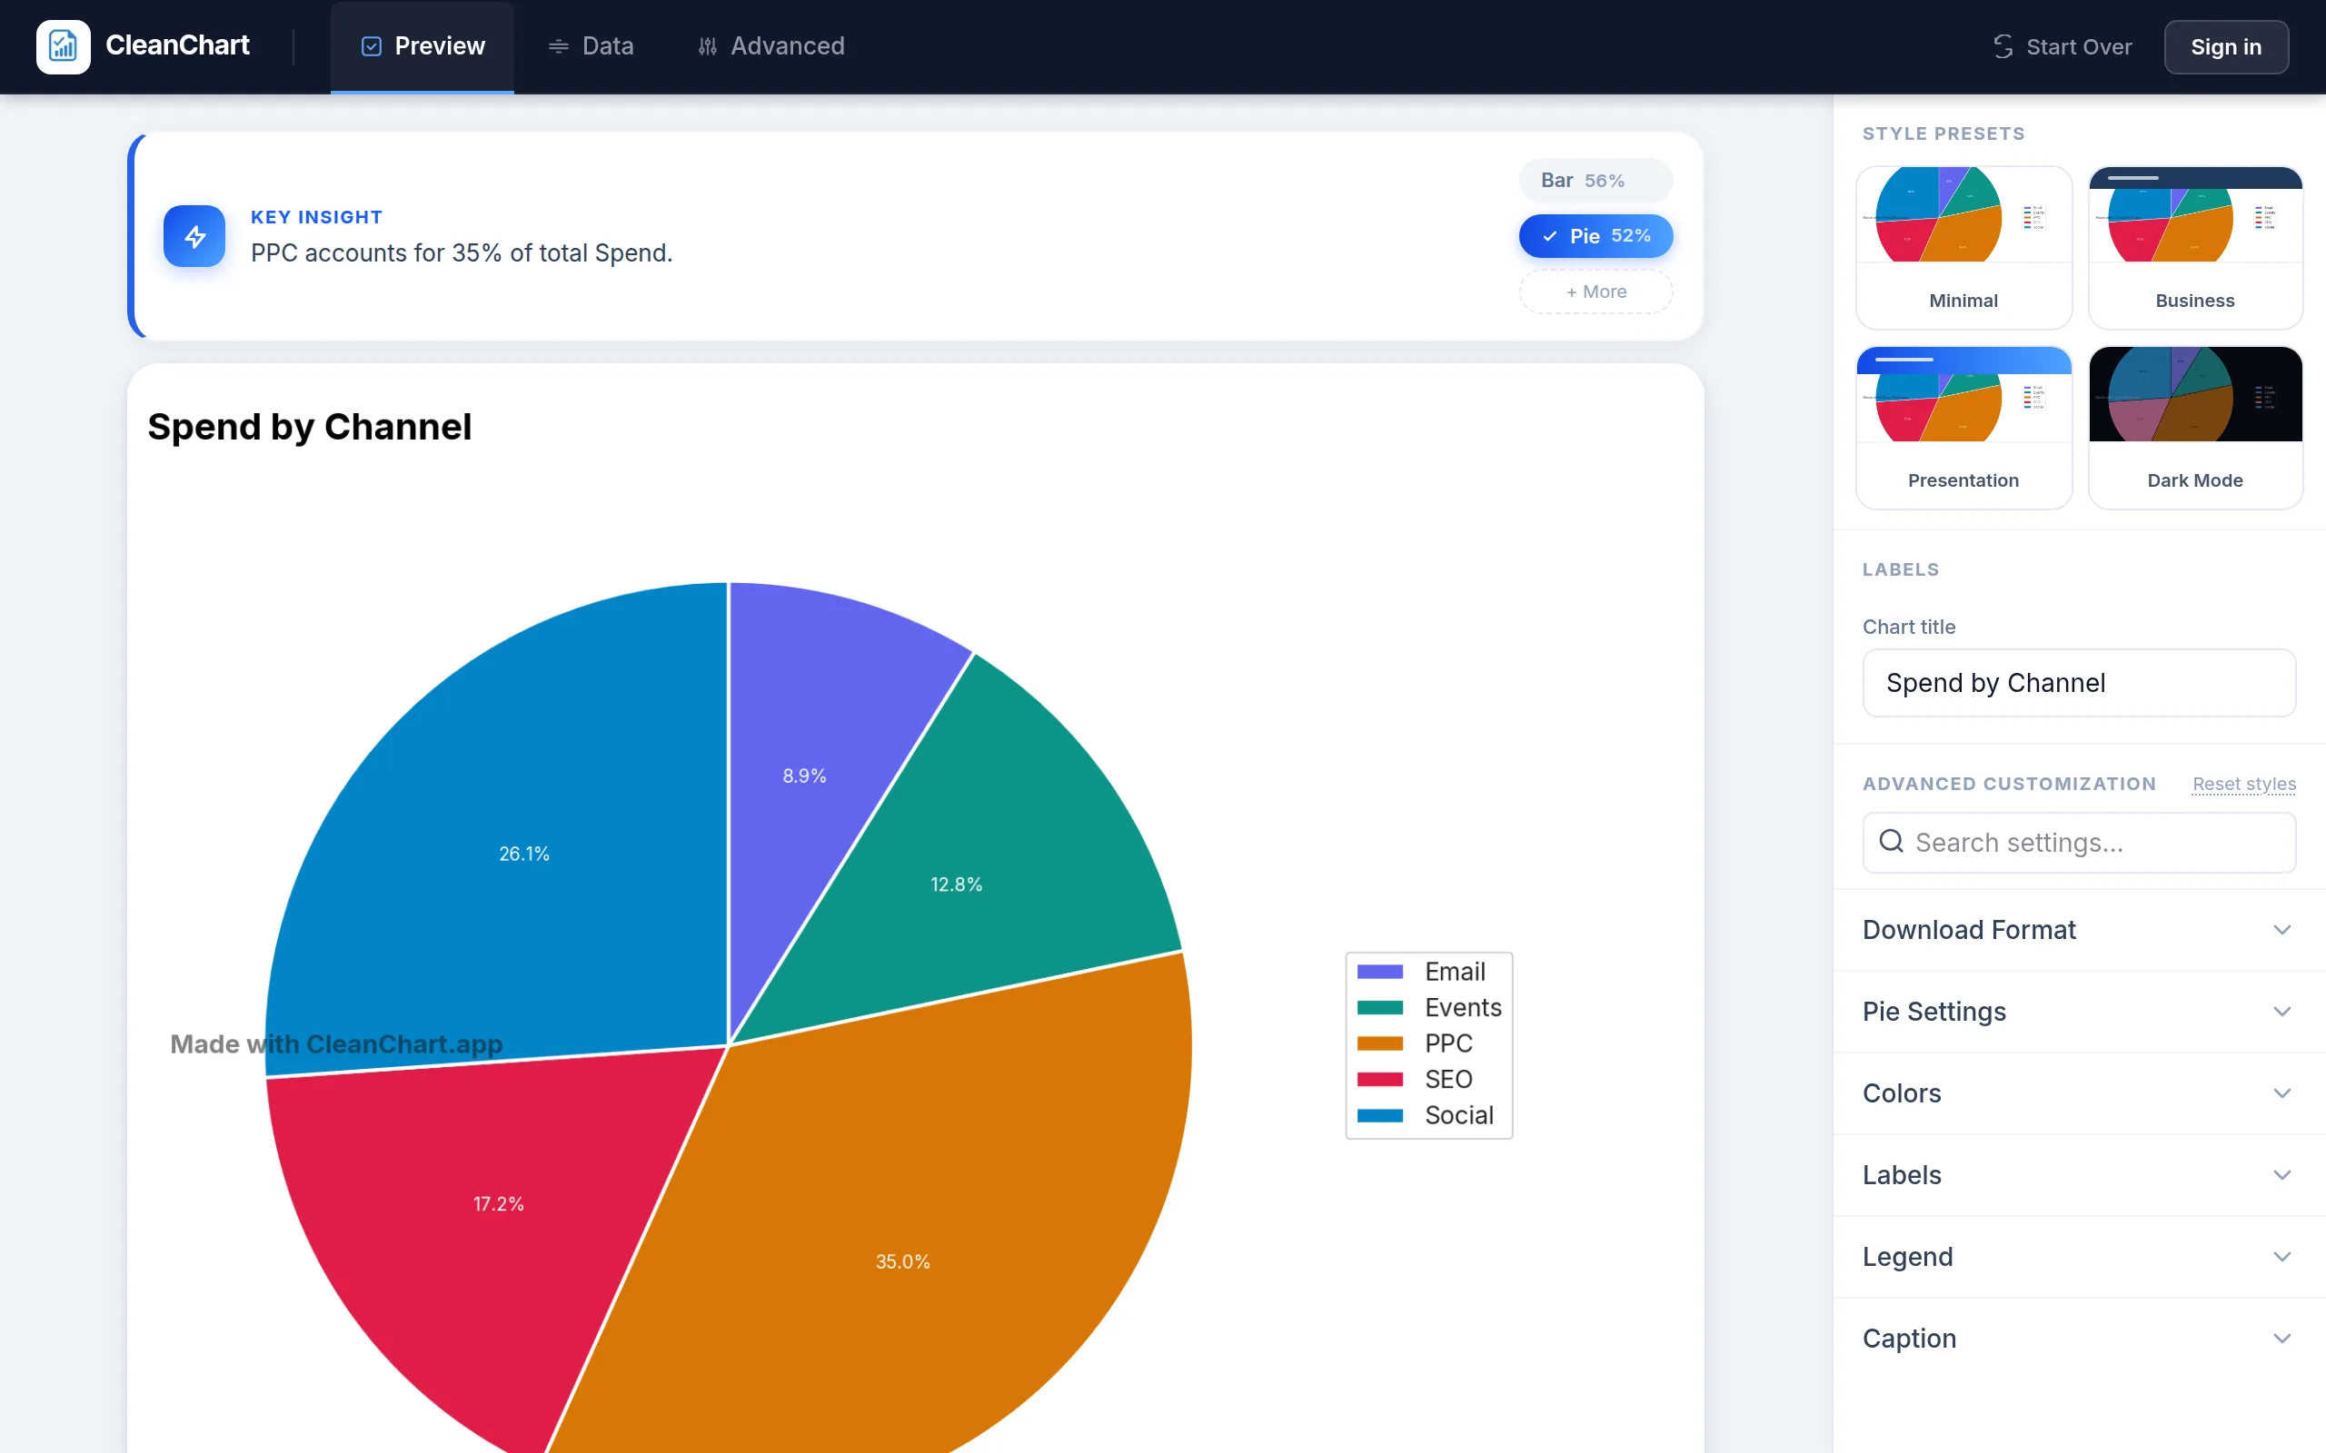Click the CleanChart logo icon

(64, 46)
